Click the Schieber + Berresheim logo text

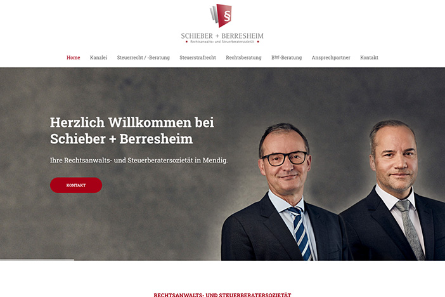[222, 36]
